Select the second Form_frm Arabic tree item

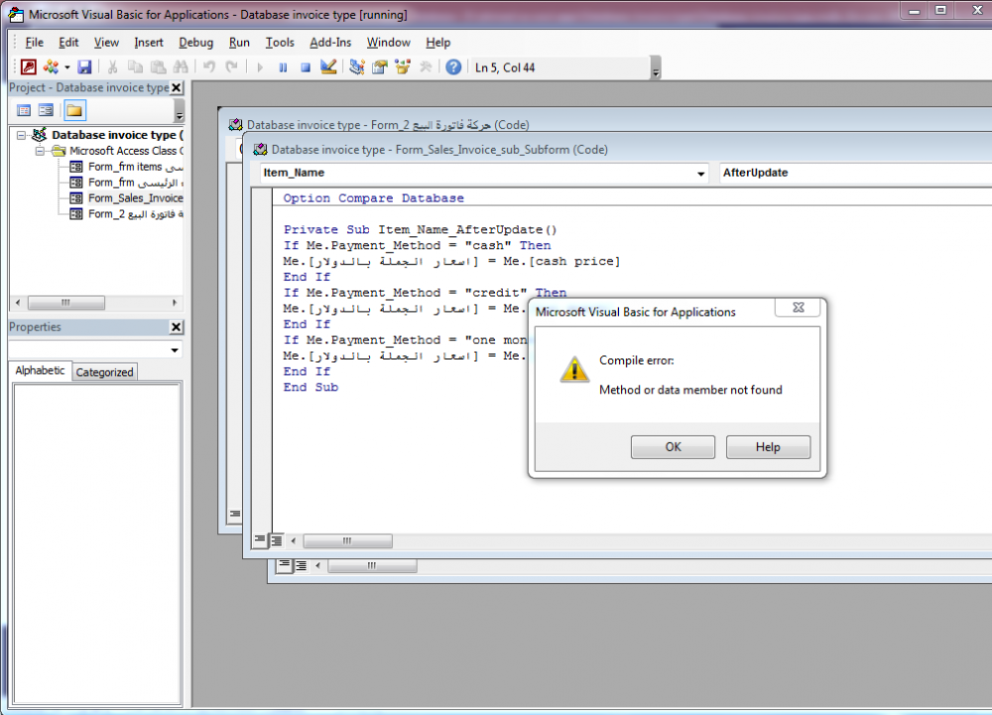[x=128, y=182]
